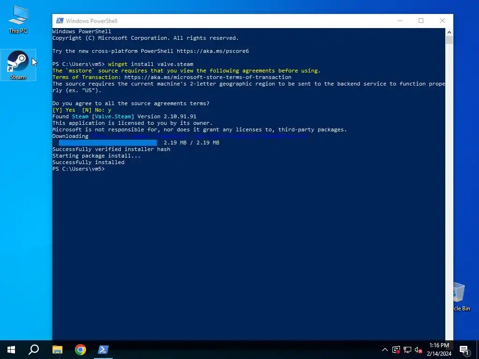This screenshot has height=359, width=479.
Task: Open the Steam desktop shortcut
Action: (18, 65)
